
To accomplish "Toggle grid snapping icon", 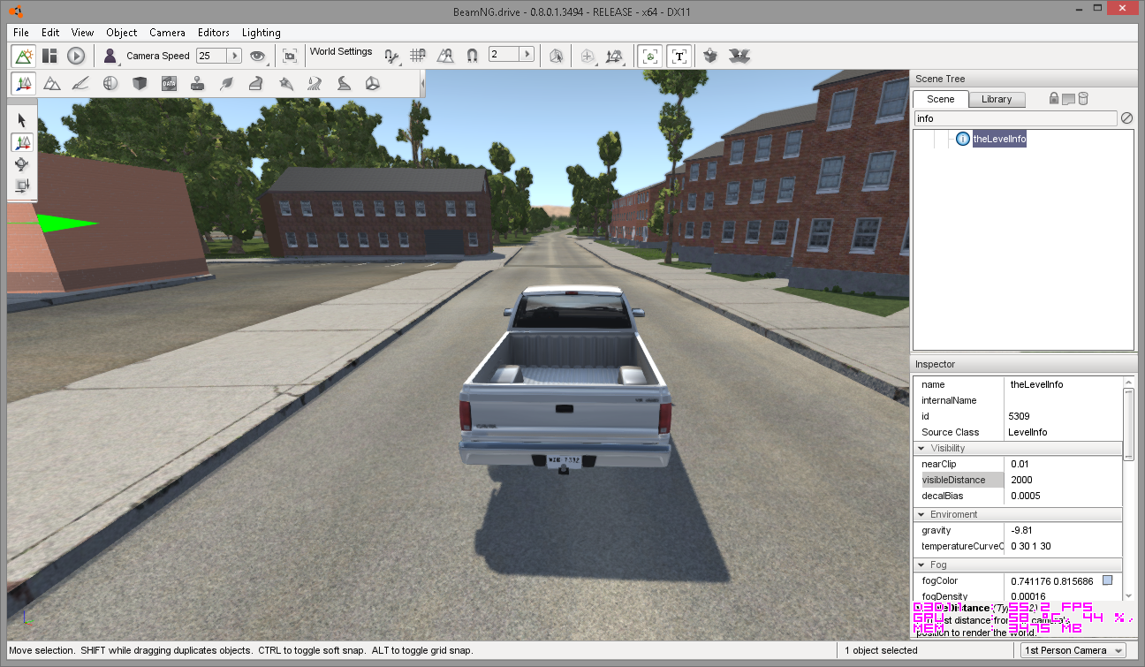I will 418,56.
